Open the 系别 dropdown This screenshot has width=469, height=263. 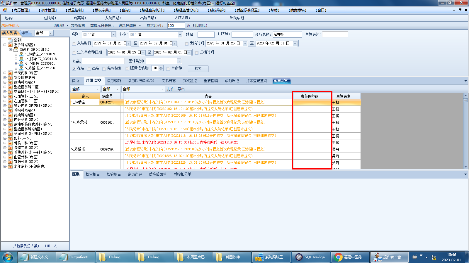[113, 35]
